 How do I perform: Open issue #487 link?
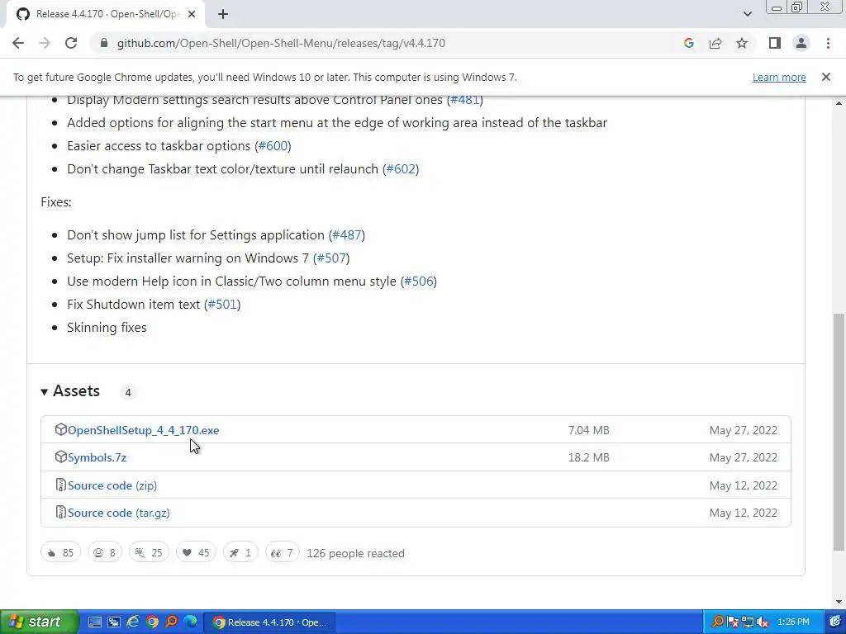[347, 235]
